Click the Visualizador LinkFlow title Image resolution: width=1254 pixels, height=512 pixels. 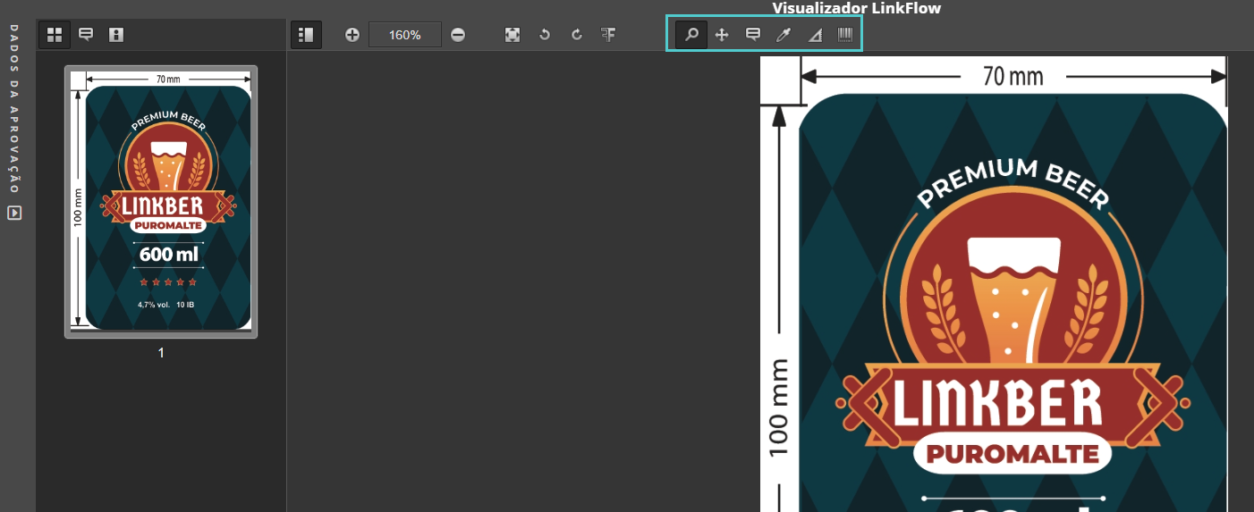856,8
